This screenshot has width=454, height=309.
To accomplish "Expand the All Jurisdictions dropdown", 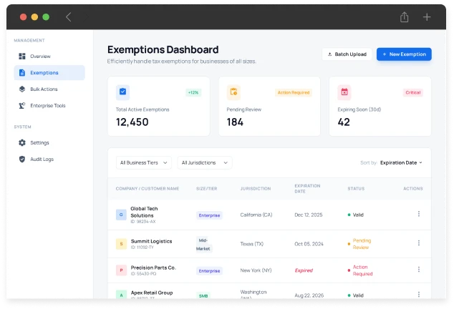I will (x=204, y=162).
